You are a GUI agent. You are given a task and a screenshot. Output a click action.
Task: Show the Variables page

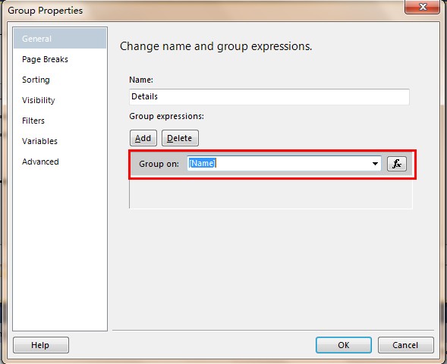click(39, 141)
